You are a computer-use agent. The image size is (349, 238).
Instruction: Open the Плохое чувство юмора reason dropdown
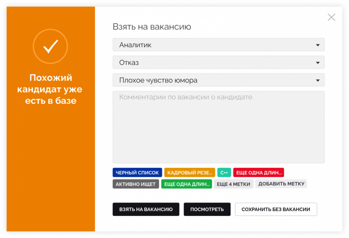[218, 80]
